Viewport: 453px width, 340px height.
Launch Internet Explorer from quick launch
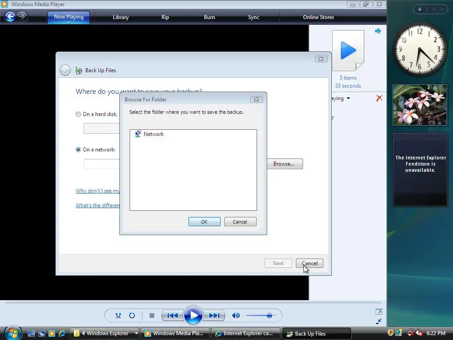click(x=62, y=334)
